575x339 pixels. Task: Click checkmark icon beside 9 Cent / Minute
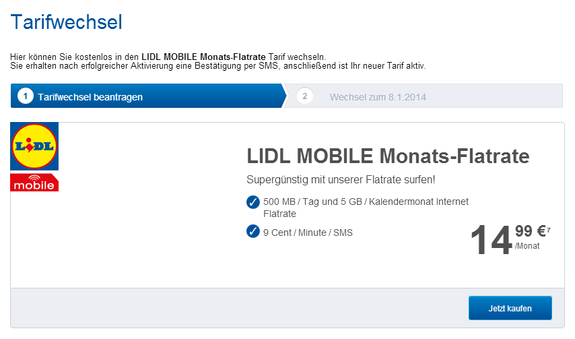pyautogui.click(x=253, y=232)
